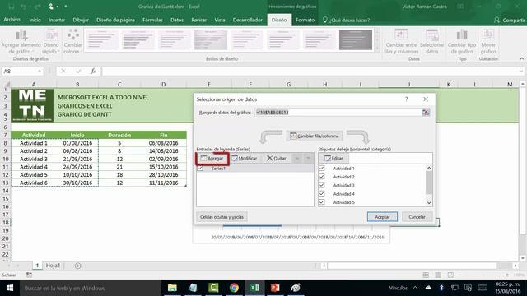Move series up arrow in legend entries
This screenshot has height=296, width=527.
point(297,158)
